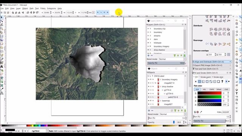Select the Zoom tool in toolbox
The image size is (242, 136).
point(2,29)
